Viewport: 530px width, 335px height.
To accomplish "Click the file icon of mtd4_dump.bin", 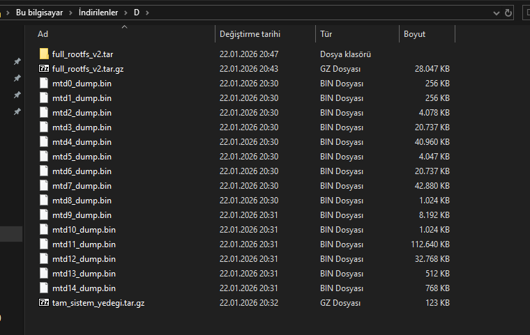I will click(44, 142).
